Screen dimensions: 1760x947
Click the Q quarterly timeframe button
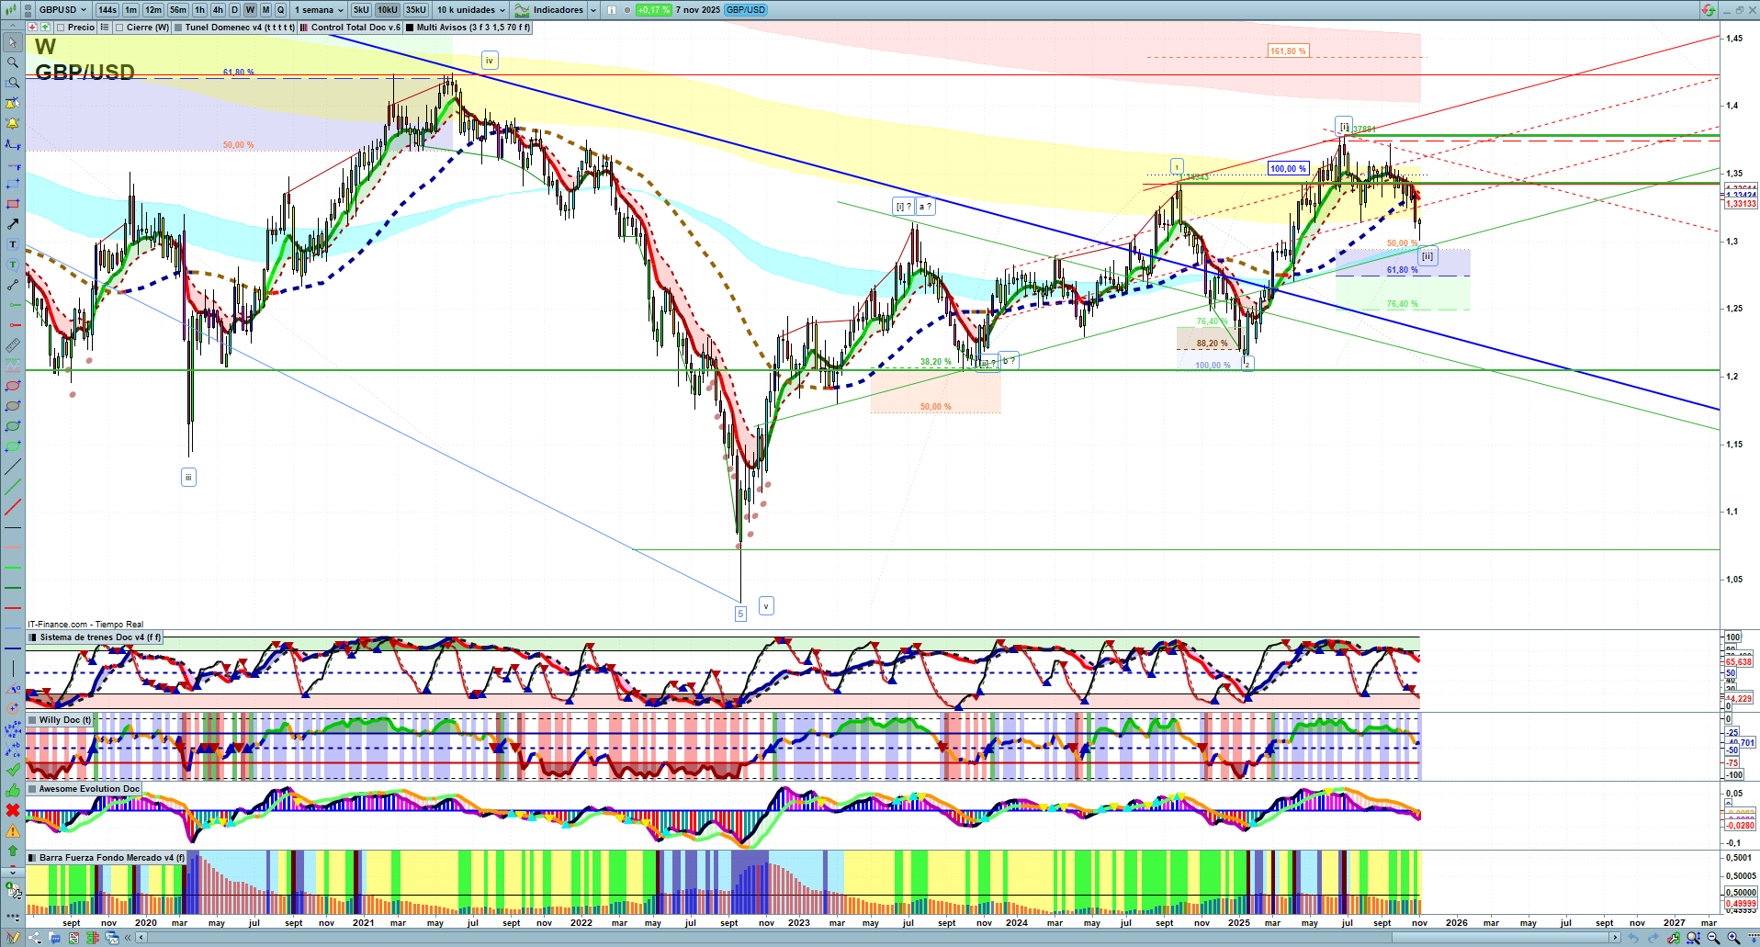tap(281, 10)
